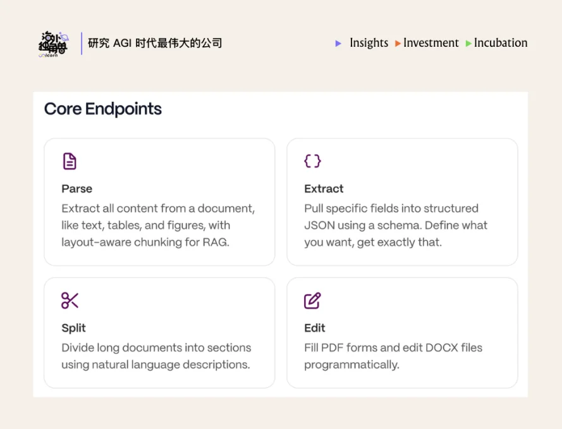Select the Split endpoint card
Screen dimensions: 562x429
[159, 332]
